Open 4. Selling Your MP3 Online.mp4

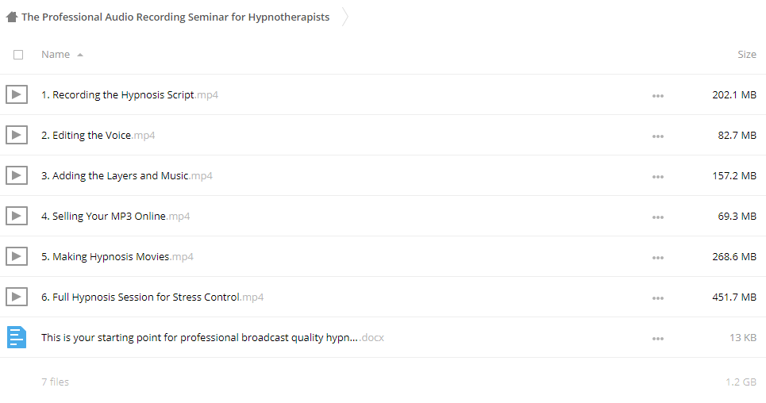(x=115, y=217)
